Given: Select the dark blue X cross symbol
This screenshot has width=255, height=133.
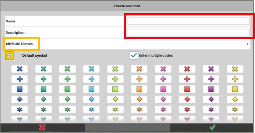Looking at the screenshot, I should (19, 69).
